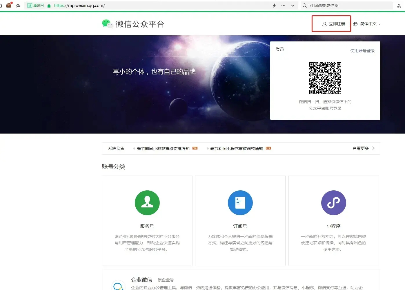Click the green padlock security icon

(49, 6)
